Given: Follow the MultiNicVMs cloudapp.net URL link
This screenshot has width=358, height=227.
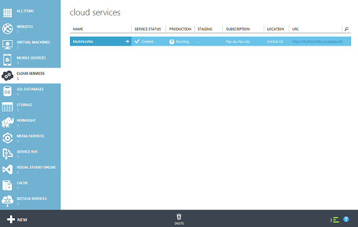Looking at the screenshot, I should (317, 42).
